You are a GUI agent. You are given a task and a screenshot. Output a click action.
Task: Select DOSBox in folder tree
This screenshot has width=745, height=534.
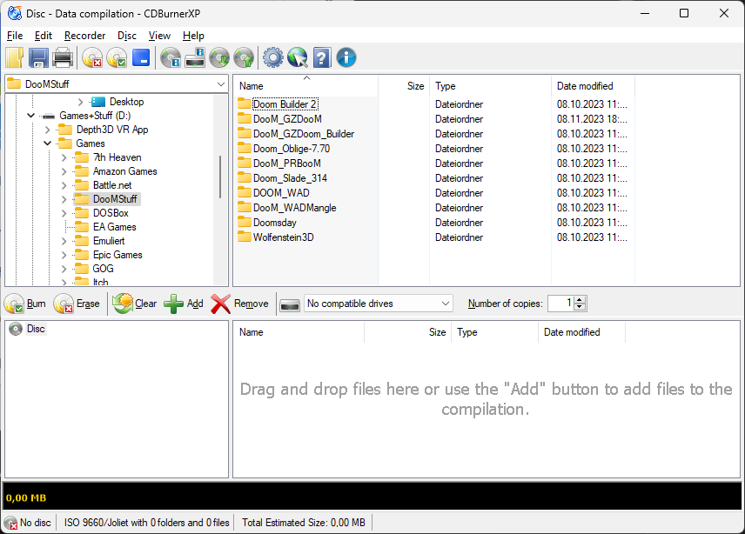point(111,213)
